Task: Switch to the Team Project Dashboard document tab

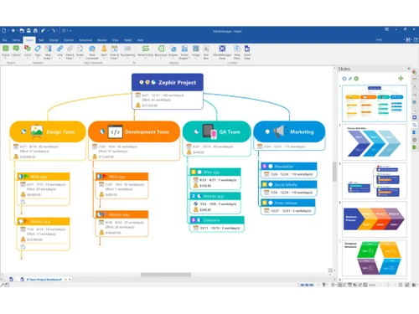Action: pyautogui.click(x=44, y=279)
